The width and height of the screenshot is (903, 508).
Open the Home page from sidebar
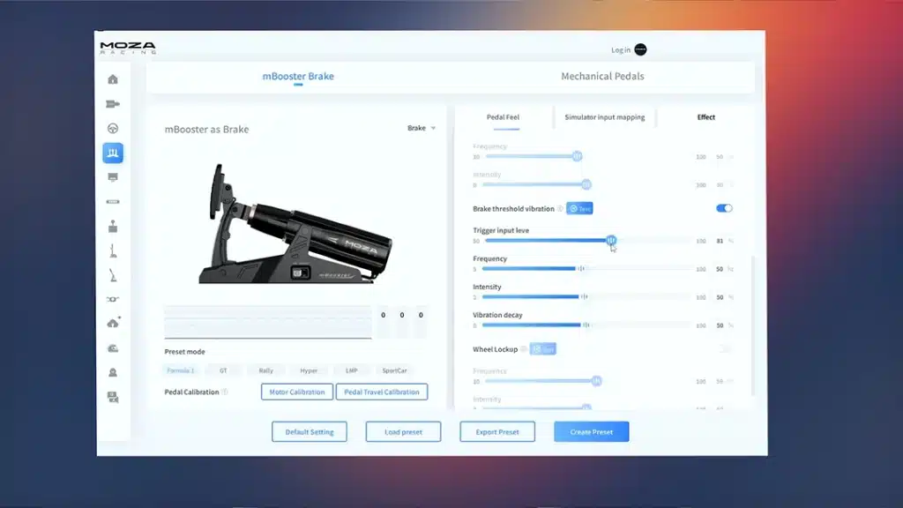coord(113,79)
